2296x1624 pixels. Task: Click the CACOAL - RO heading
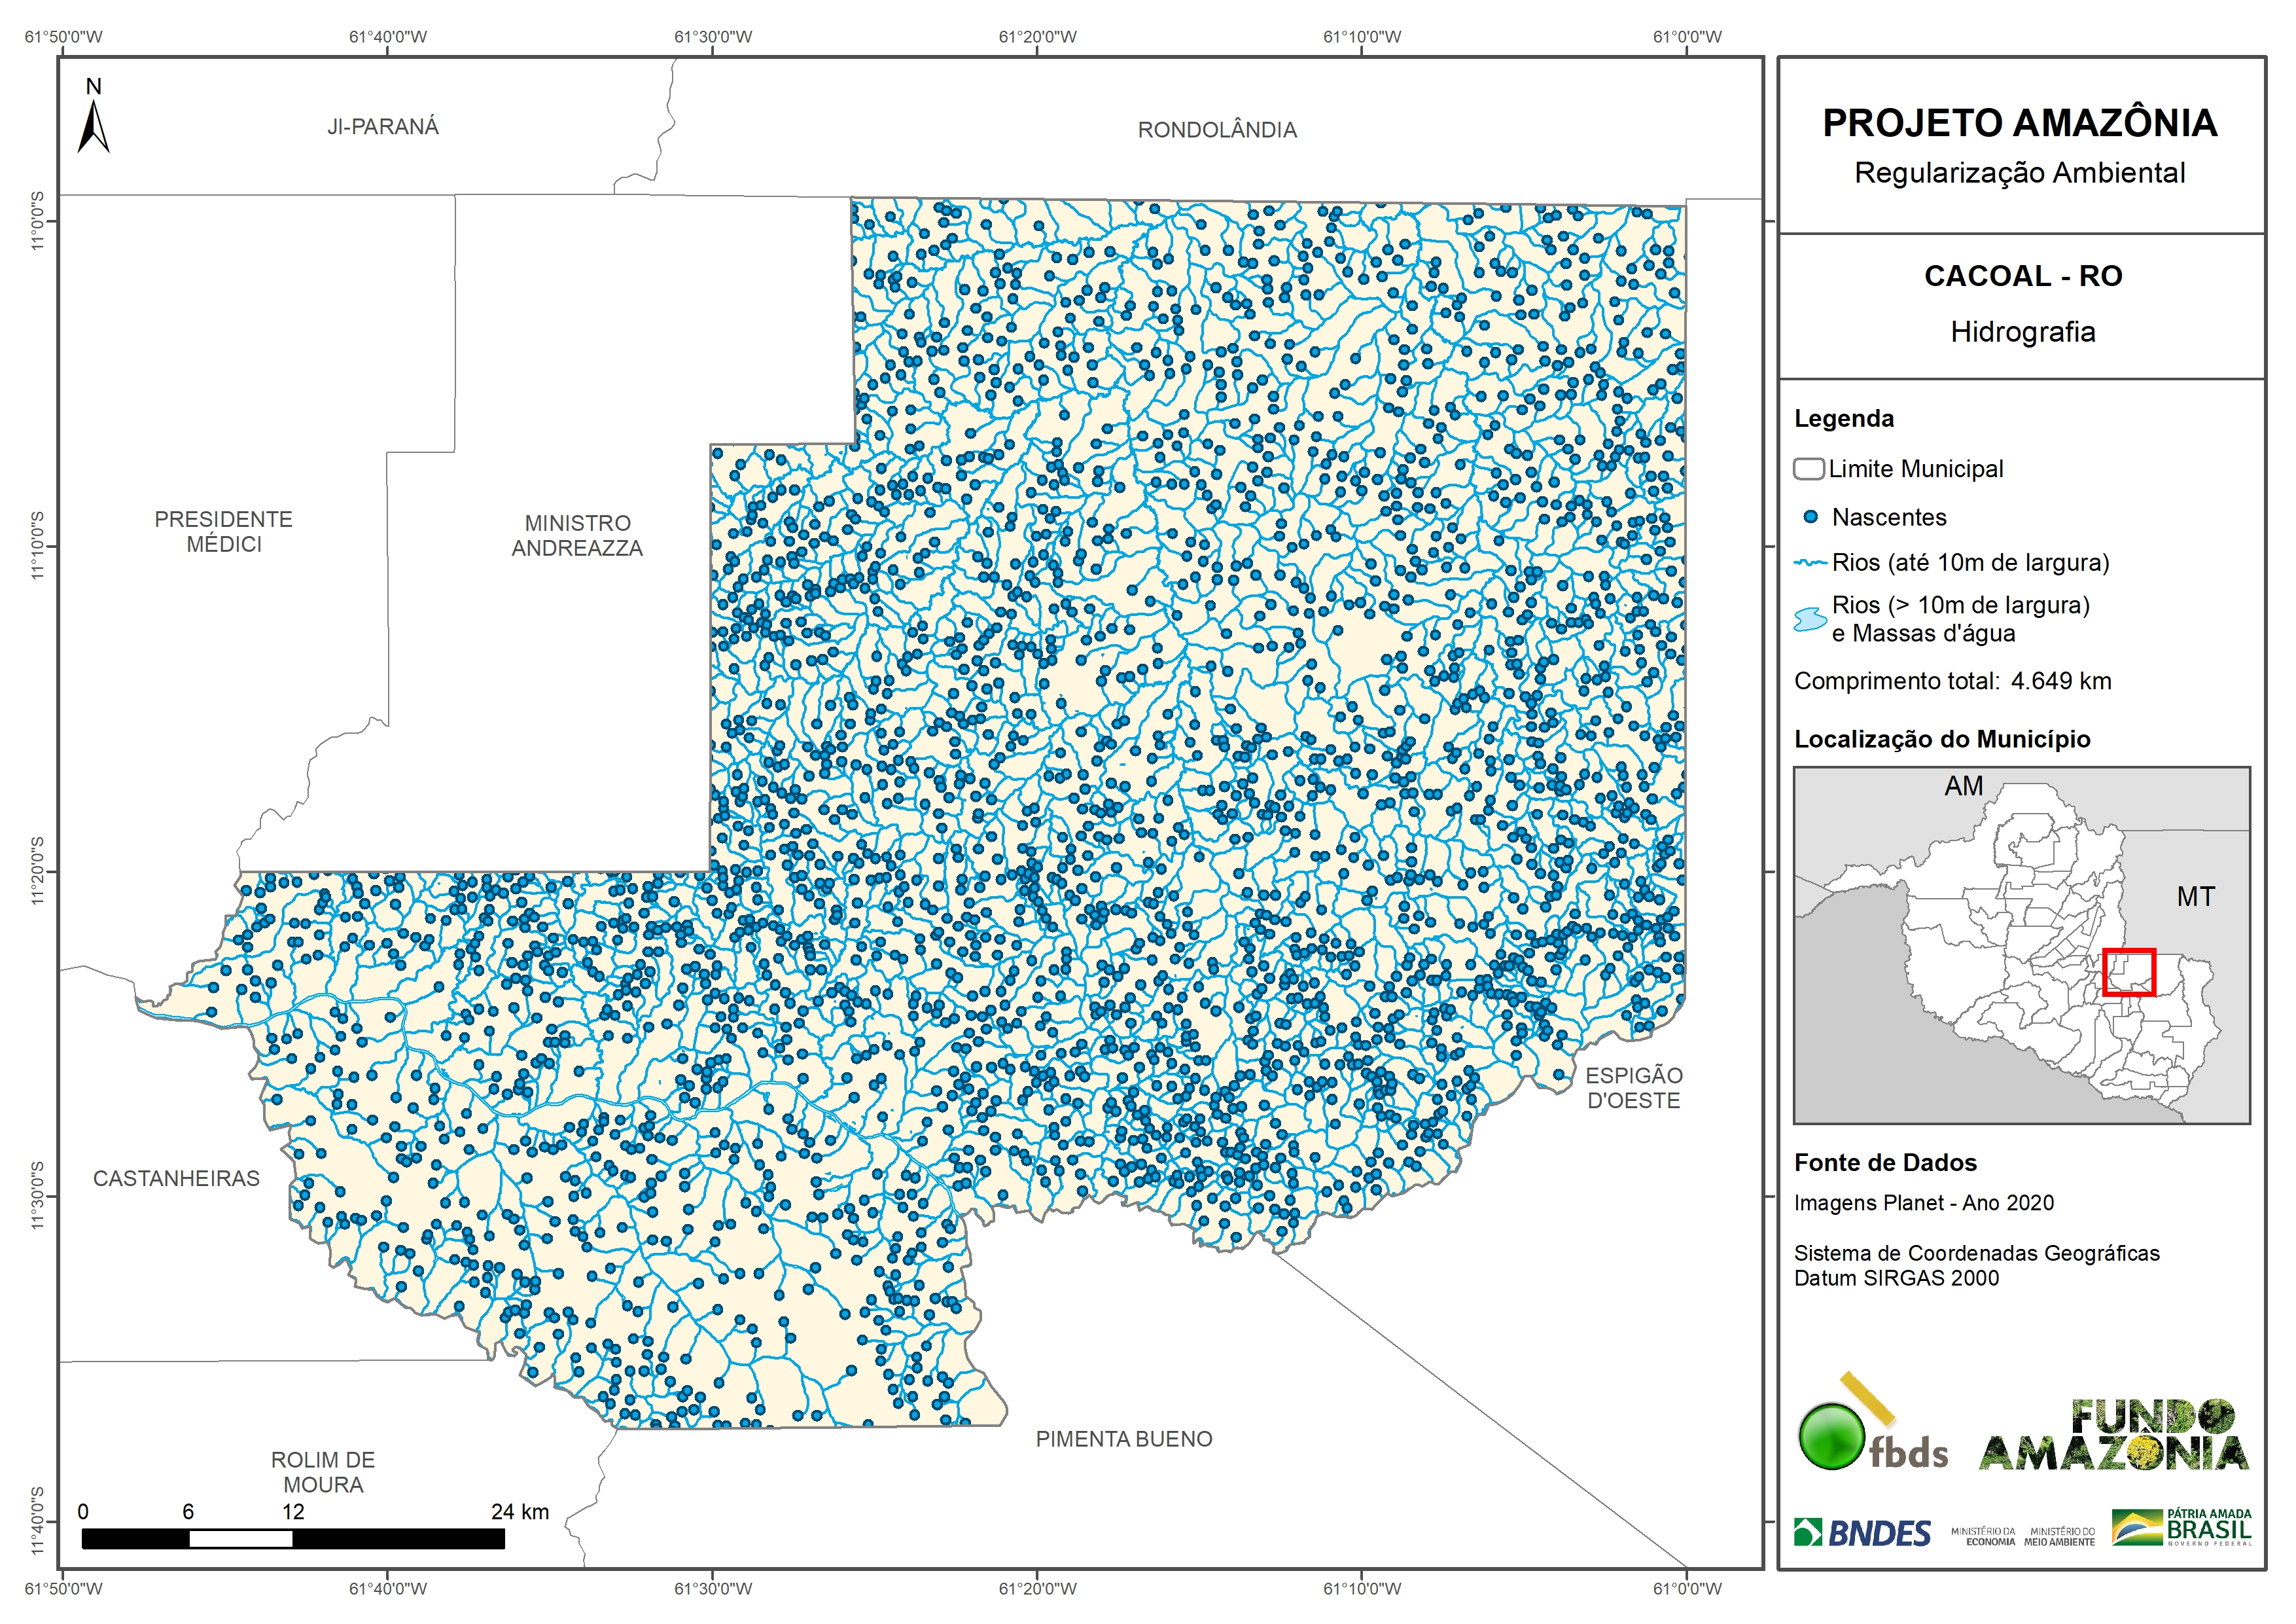click(x=2022, y=276)
